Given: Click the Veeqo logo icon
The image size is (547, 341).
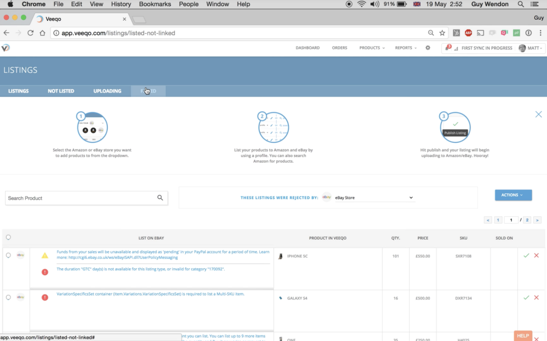Looking at the screenshot, I should [x=5, y=48].
